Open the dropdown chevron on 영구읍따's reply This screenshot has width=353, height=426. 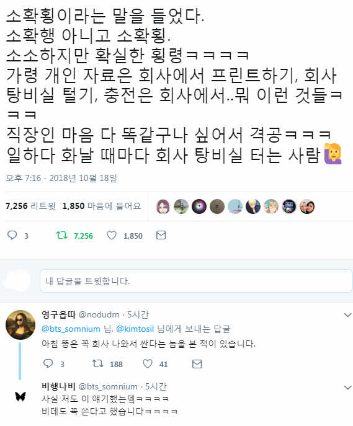347,315
